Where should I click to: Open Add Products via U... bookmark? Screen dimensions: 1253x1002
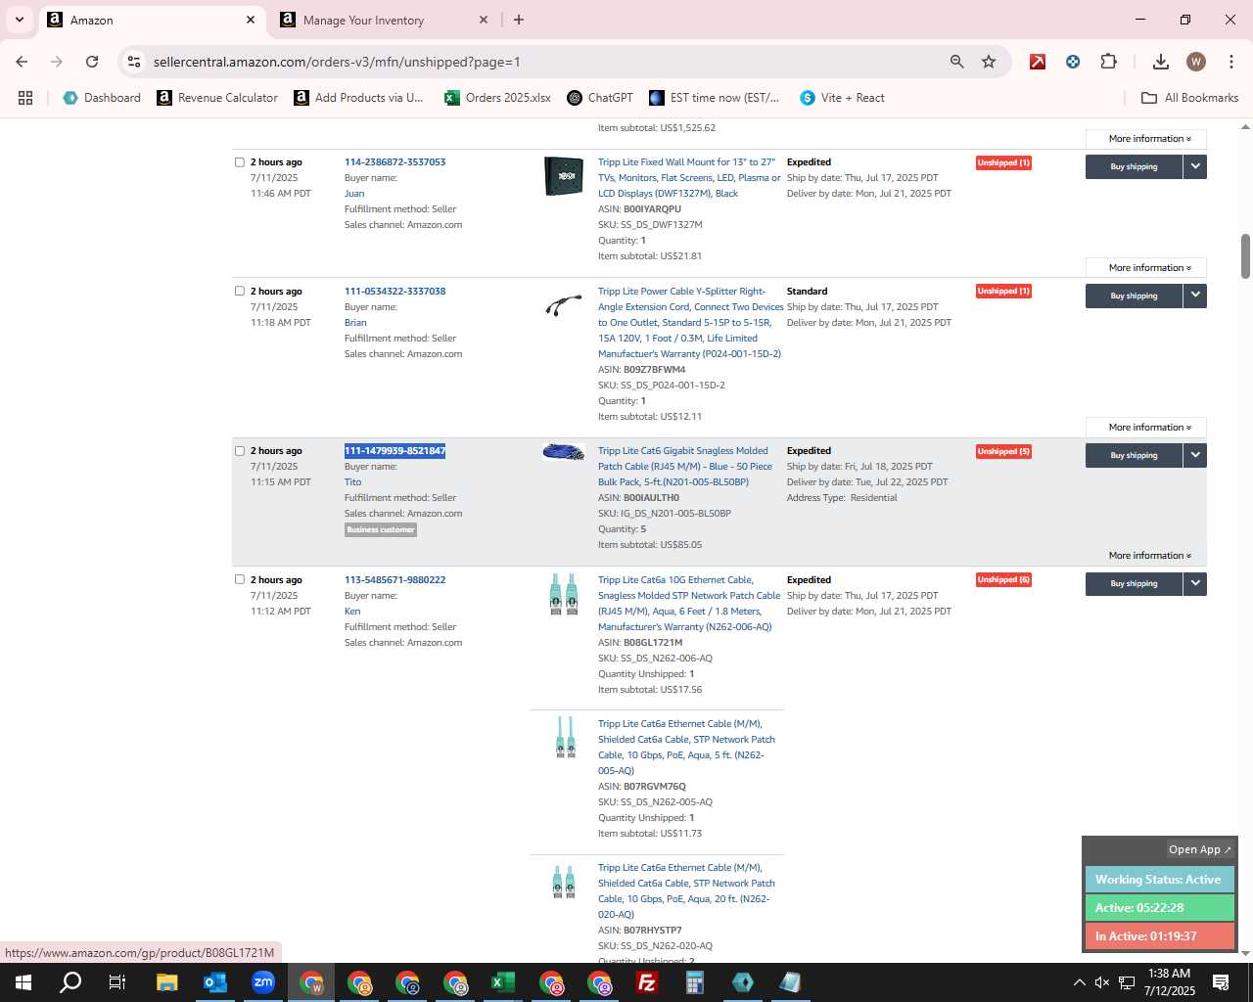(358, 98)
